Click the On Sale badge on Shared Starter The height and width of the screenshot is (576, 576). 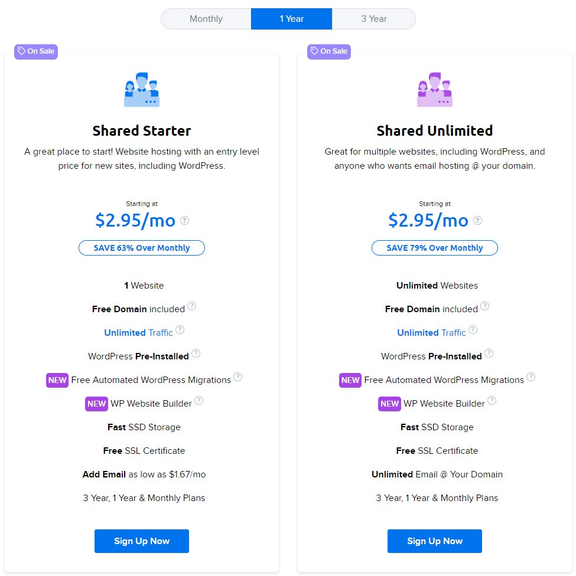pyautogui.click(x=36, y=51)
